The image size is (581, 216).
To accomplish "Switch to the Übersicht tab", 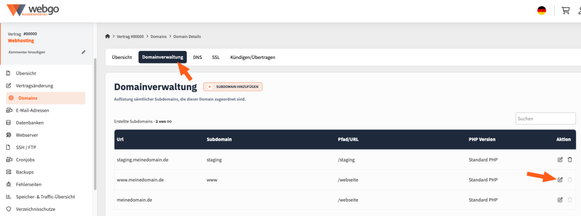I will point(122,57).
